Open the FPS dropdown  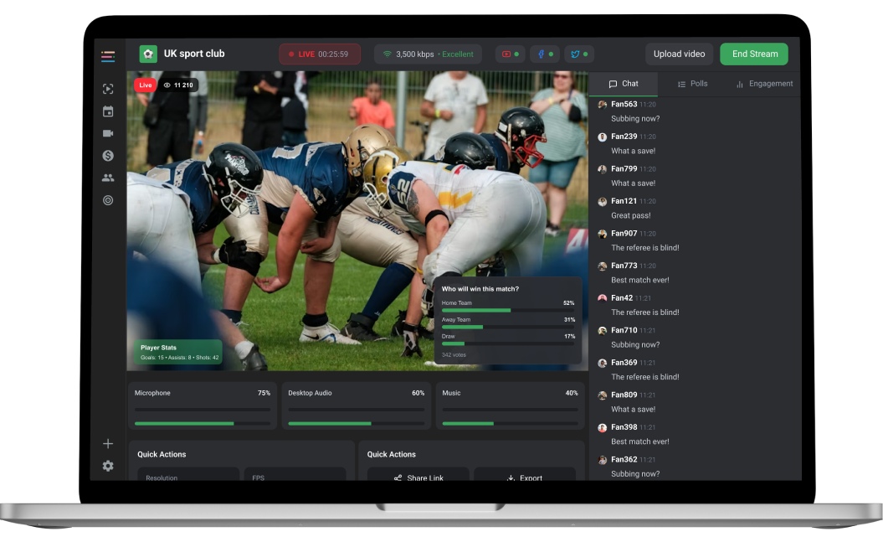[295, 477]
